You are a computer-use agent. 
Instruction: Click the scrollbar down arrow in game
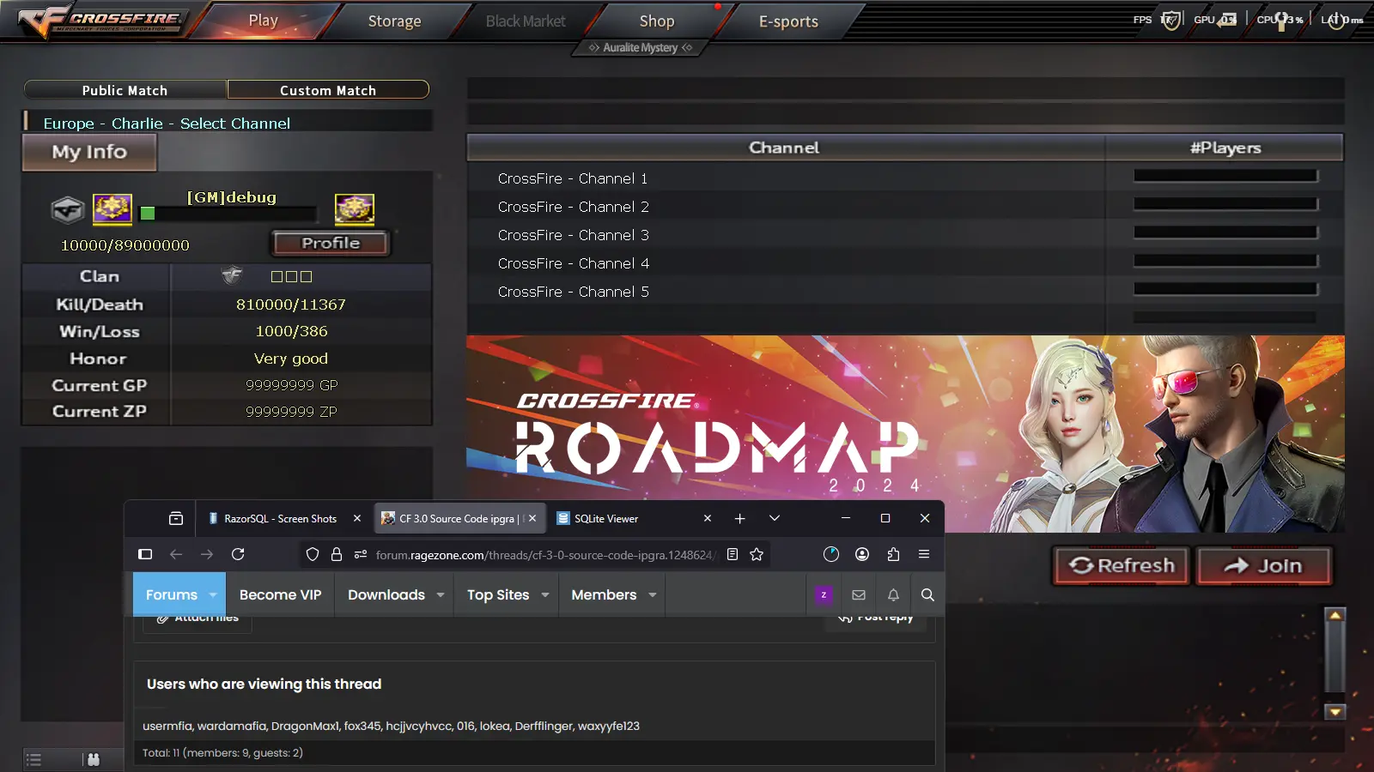click(1335, 711)
